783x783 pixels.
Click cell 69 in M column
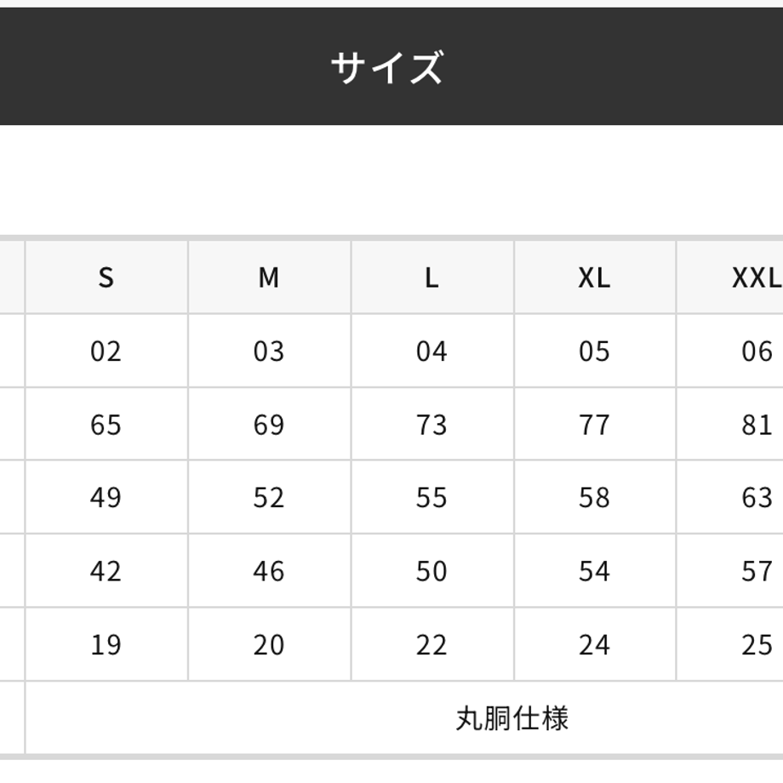coord(269,424)
